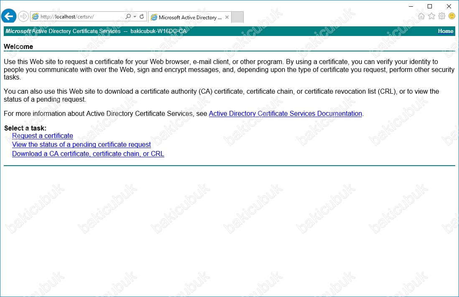The height and width of the screenshot is (297, 459).
Task: Close the Microsoft Active Directory tab
Action: click(227, 17)
